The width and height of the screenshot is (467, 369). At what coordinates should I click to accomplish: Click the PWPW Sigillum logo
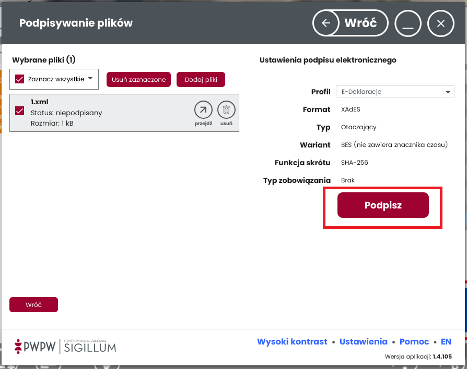tap(65, 345)
